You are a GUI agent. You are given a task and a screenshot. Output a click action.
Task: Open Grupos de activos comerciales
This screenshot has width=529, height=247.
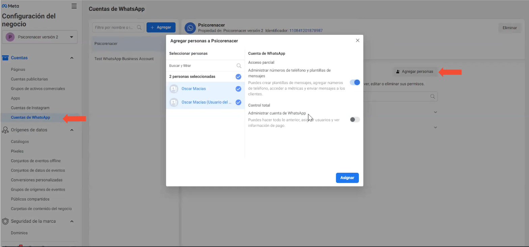pyautogui.click(x=38, y=89)
